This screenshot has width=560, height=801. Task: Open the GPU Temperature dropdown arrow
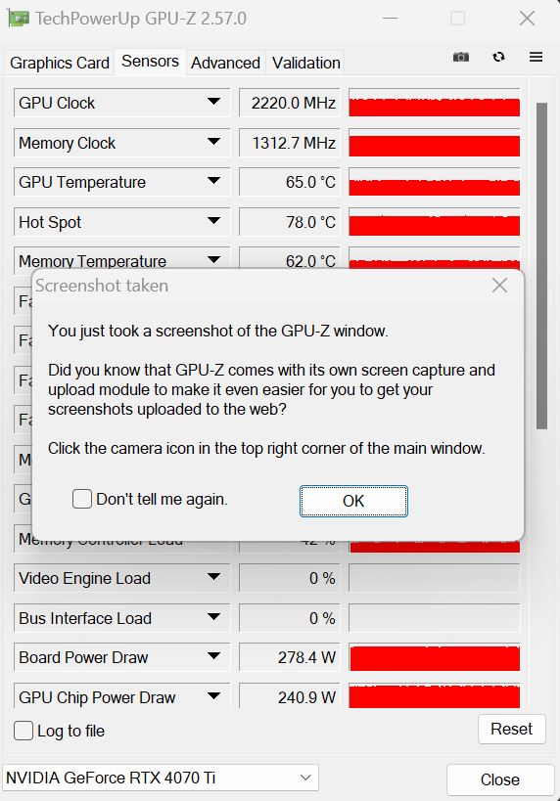213,181
